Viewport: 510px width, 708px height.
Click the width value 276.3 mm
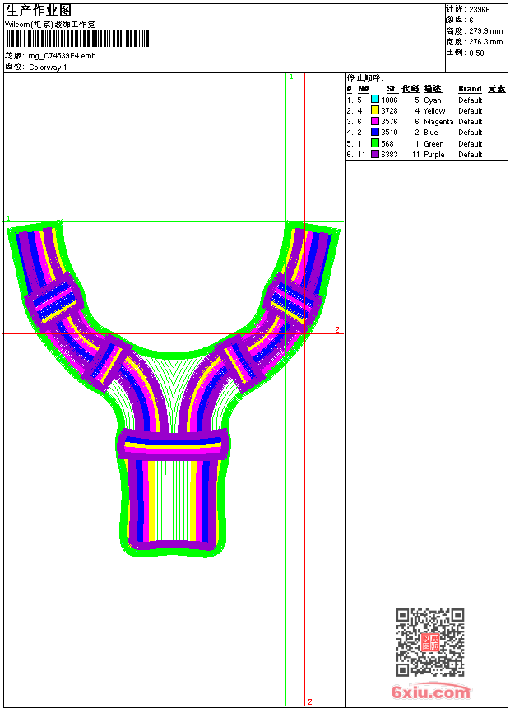click(x=485, y=42)
